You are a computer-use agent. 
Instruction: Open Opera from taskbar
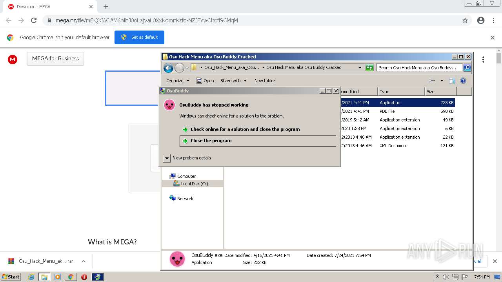pos(84,277)
